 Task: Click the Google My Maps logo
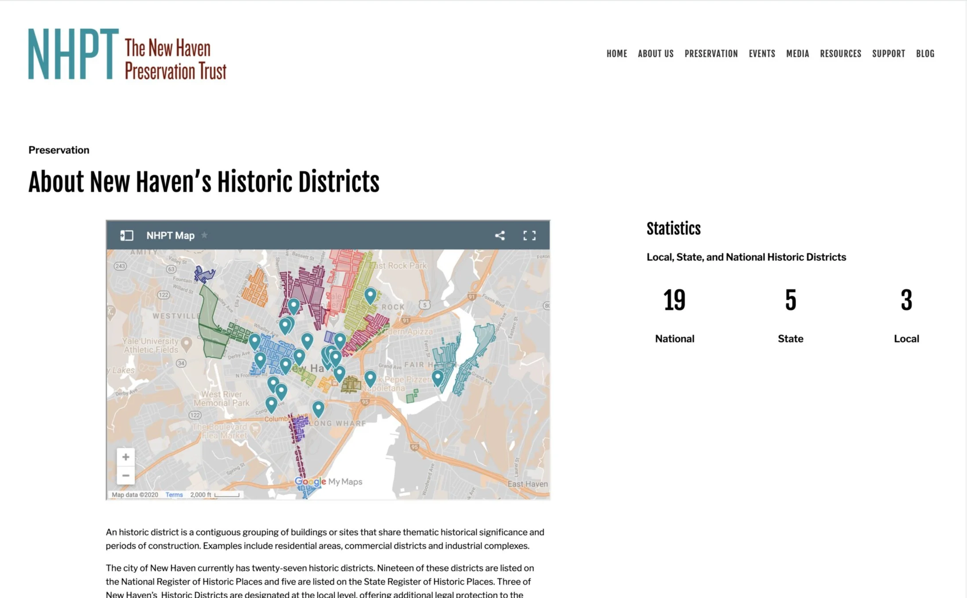tap(328, 481)
